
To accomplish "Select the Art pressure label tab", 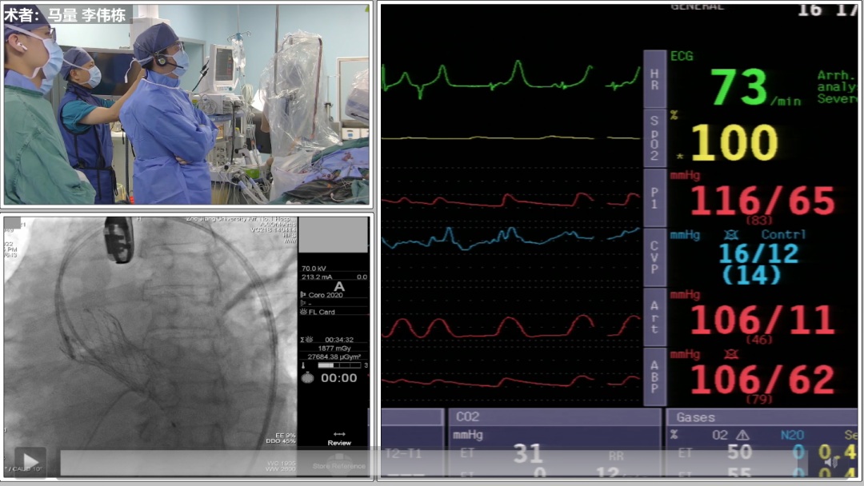I will [654, 317].
